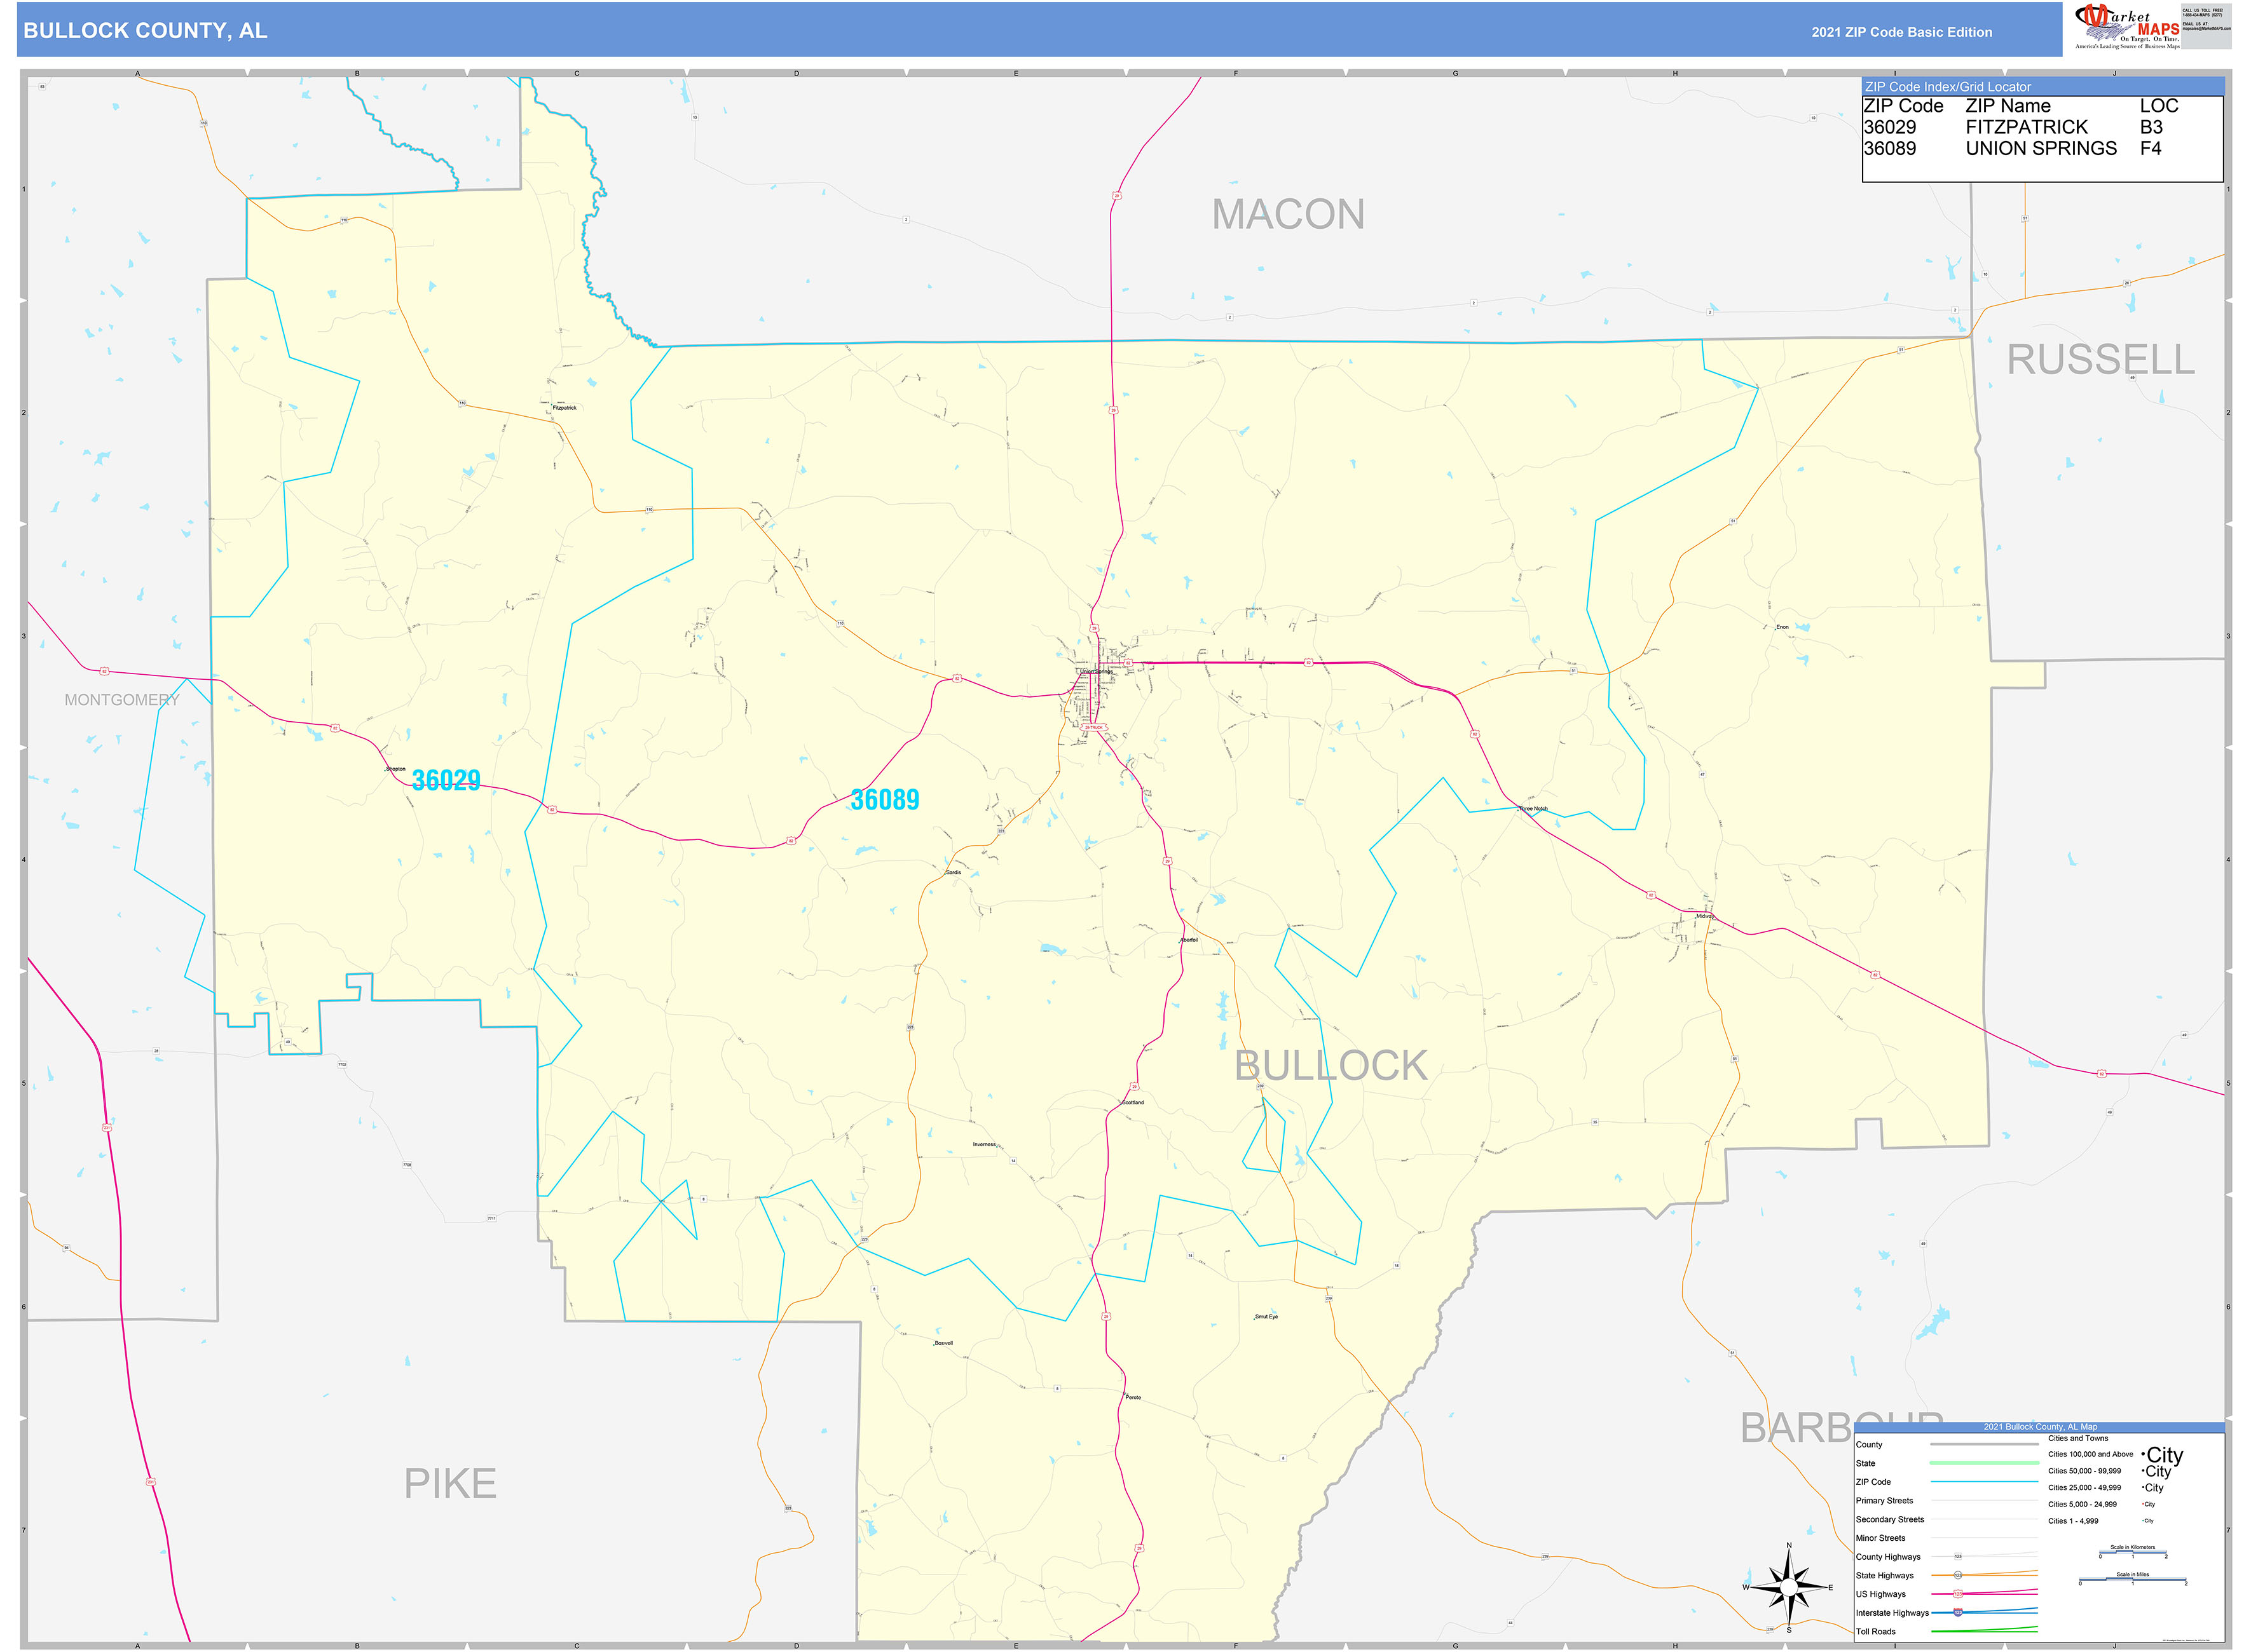
Task: Click the PIKE county label
Action: pyautogui.click(x=450, y=1483)
